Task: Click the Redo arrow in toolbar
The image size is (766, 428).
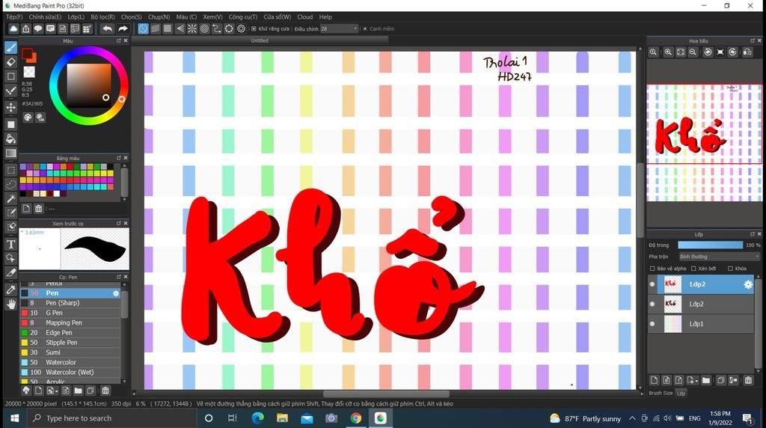Action: pyautogui.click(x=123, y=29)
